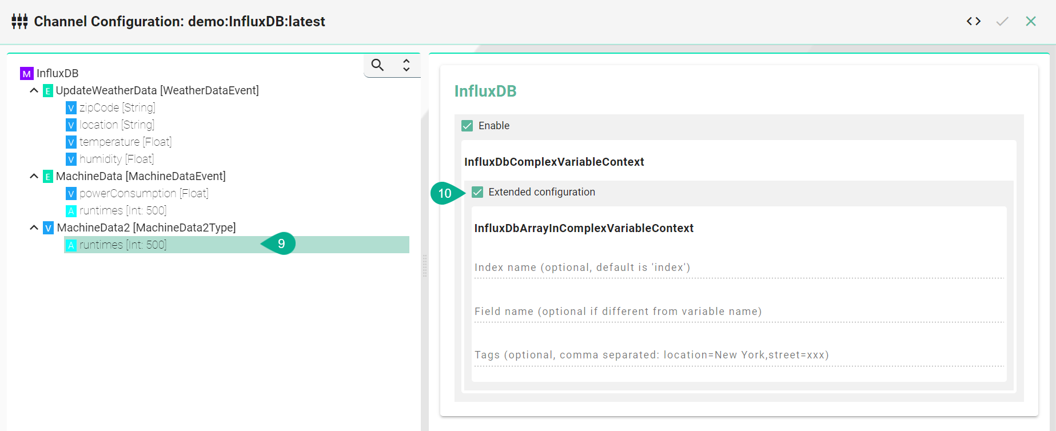1056x431 pixels.
Task: Uncheck the Enable checkbox
Action: pyautogui.click(x=467, y=126)
